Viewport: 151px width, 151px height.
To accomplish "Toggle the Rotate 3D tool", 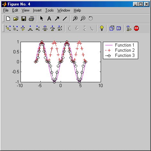I will (90, 18).
